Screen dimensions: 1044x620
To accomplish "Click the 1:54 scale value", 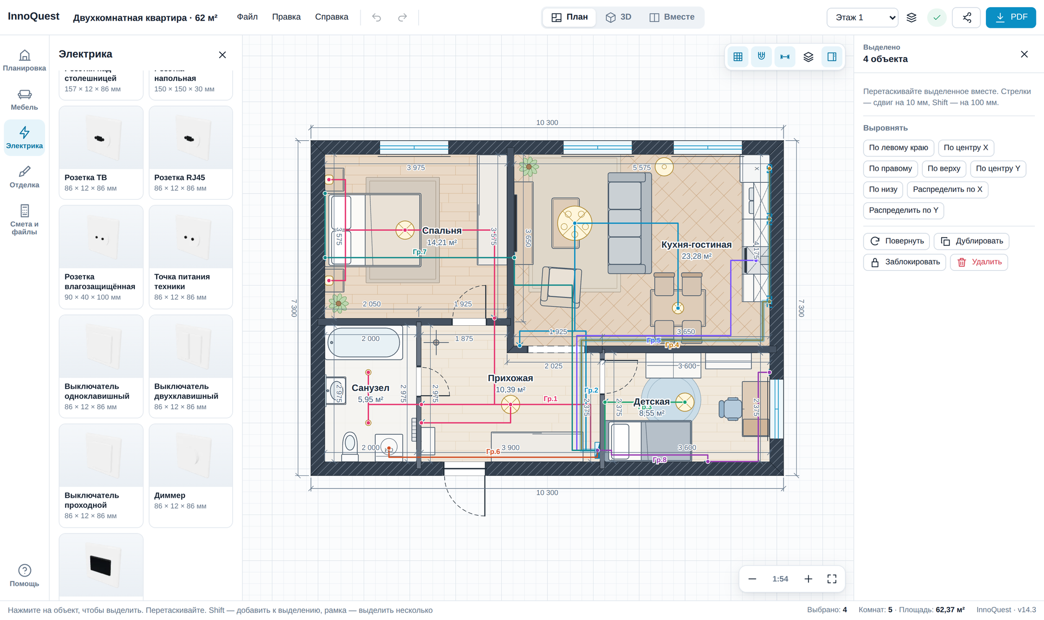I will tap(780, 579).
